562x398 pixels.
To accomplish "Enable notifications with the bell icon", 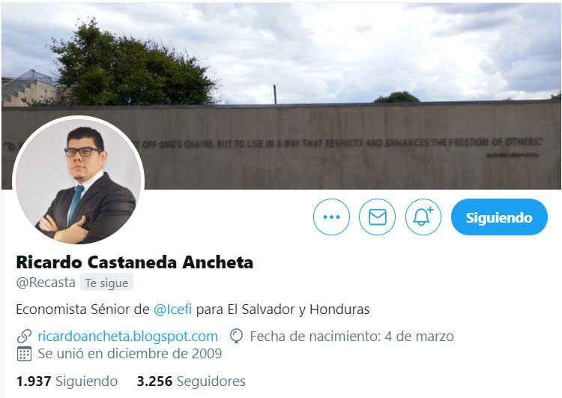I will [x=423, y=217].
